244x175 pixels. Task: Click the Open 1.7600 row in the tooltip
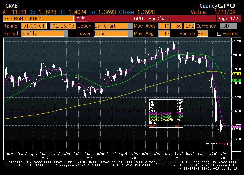pos(166,102)
